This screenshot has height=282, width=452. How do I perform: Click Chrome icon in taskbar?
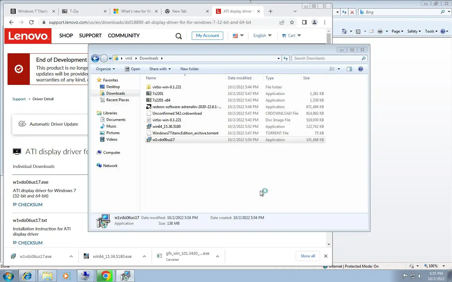click(106, 276)
